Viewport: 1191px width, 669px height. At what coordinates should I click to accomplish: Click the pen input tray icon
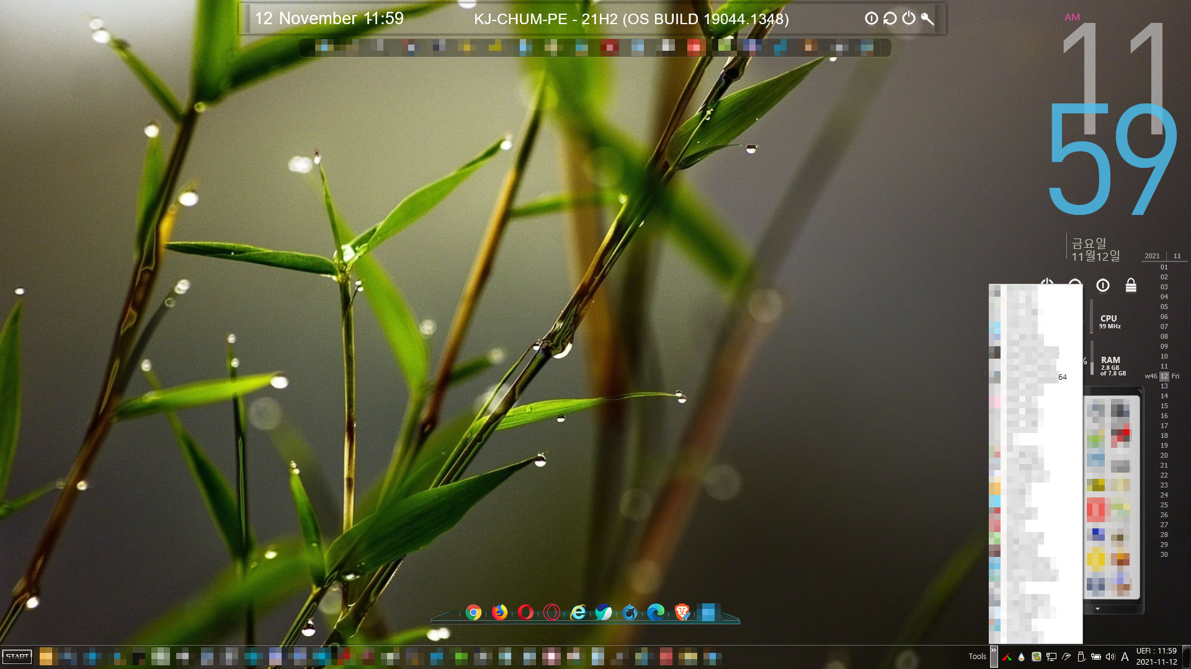pyautogui.click(x=1066, y=657)
